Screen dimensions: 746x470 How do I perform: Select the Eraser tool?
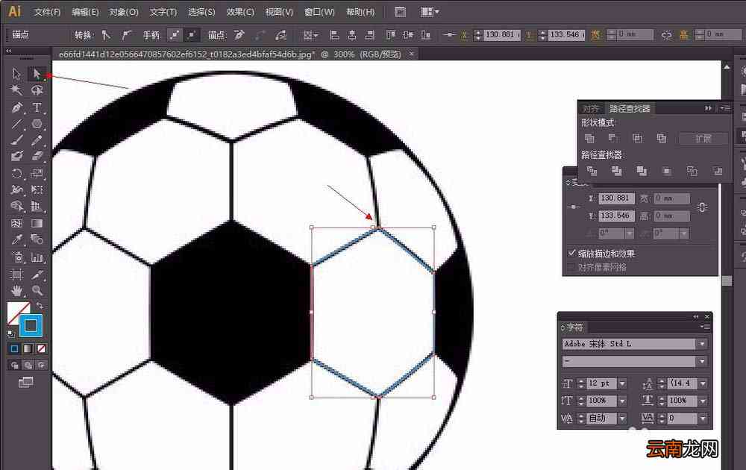click(37, 156)
